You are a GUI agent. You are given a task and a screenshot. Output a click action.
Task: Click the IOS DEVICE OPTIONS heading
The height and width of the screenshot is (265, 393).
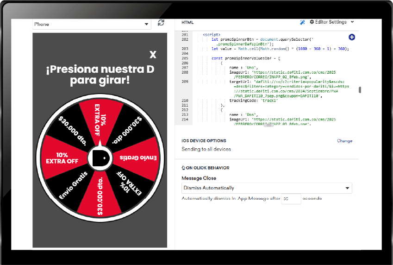point(204,141)
